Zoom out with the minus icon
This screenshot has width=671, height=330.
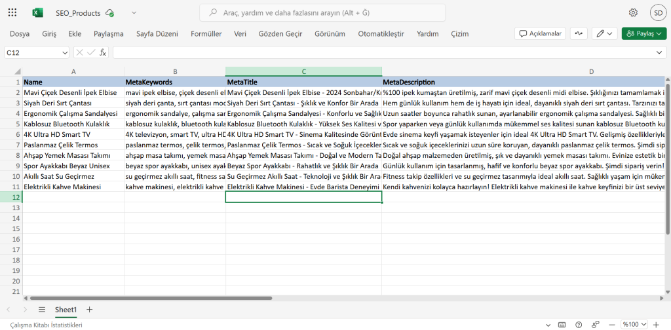click(613, 325)
